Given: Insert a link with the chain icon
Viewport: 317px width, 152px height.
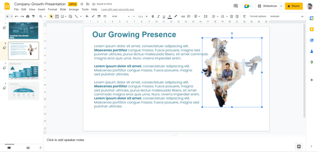Looking at the screenshot, I should [183, 16].
